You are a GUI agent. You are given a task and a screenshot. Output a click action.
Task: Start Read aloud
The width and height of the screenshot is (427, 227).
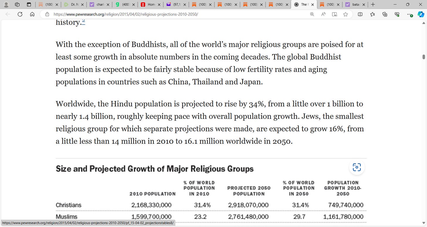point(323,14)
